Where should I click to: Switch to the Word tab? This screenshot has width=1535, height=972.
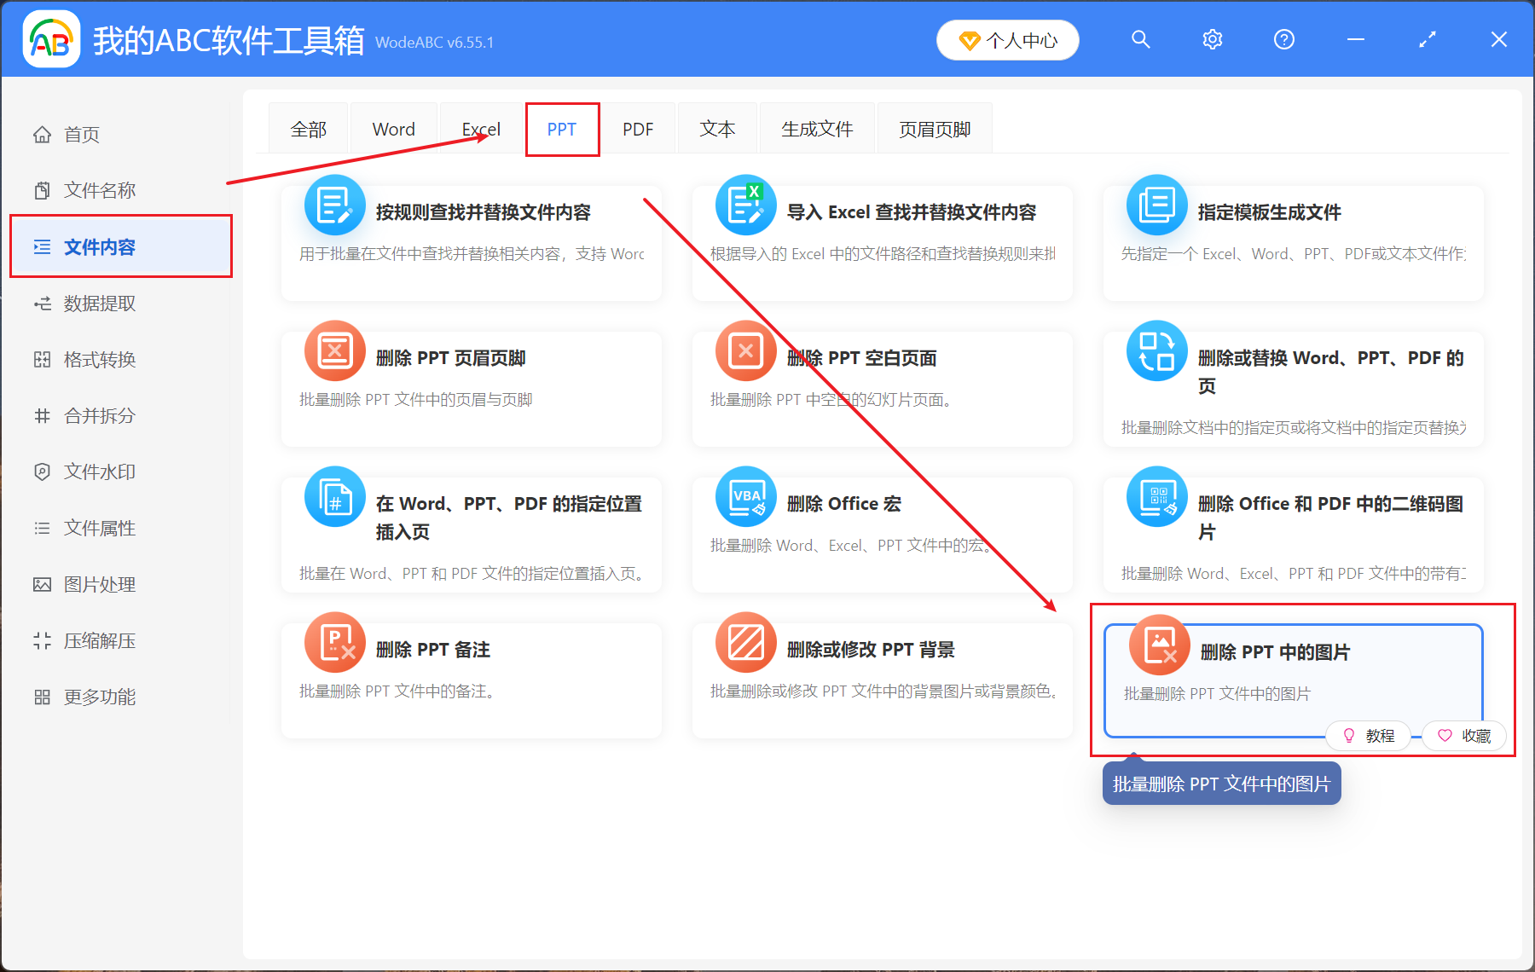tap(393, 128)
